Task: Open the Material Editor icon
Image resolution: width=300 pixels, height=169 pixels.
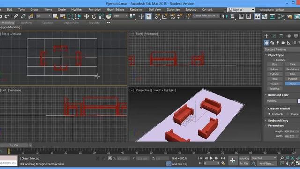Action: (281, 16)
